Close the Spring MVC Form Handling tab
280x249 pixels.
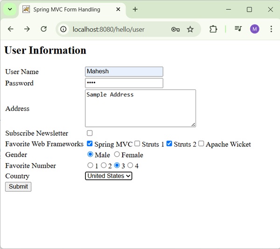tap(118, 9)
